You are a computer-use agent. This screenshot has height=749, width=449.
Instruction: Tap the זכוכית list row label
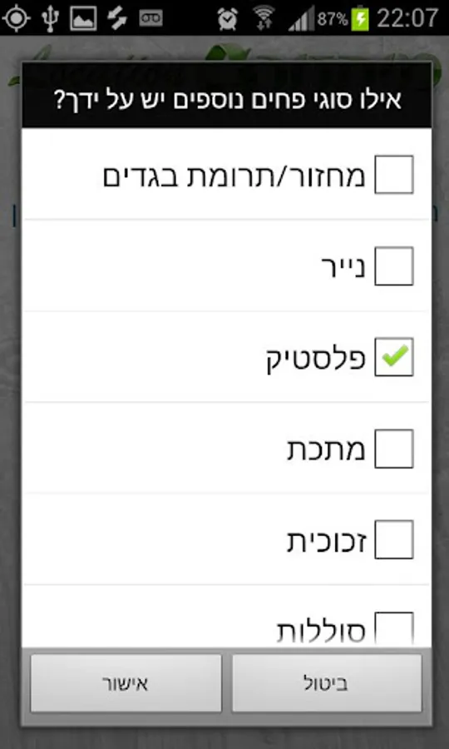coord(327,540)
